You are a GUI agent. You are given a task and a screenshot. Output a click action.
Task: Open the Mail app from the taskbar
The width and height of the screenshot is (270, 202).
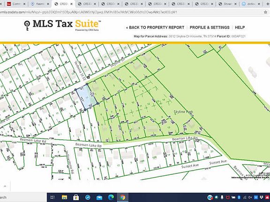[x=99, y=197]
